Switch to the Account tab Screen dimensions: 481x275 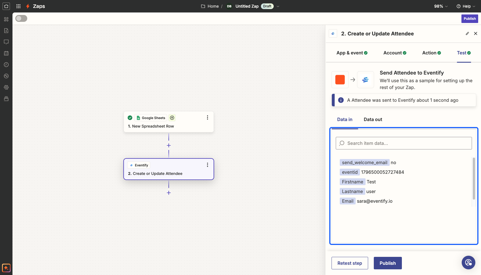tap(395, 53)
